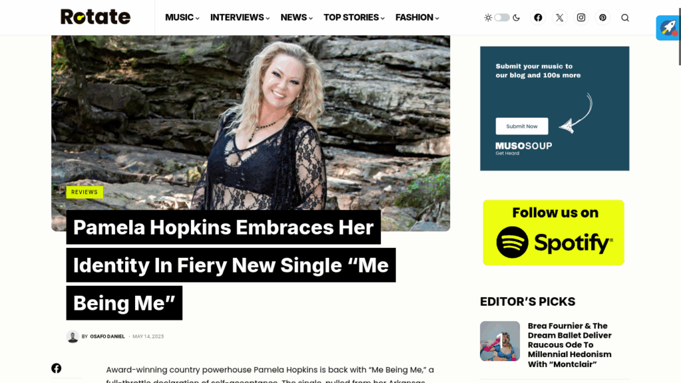
Task: Open the News menu item
Action: [x=296, y=17]
